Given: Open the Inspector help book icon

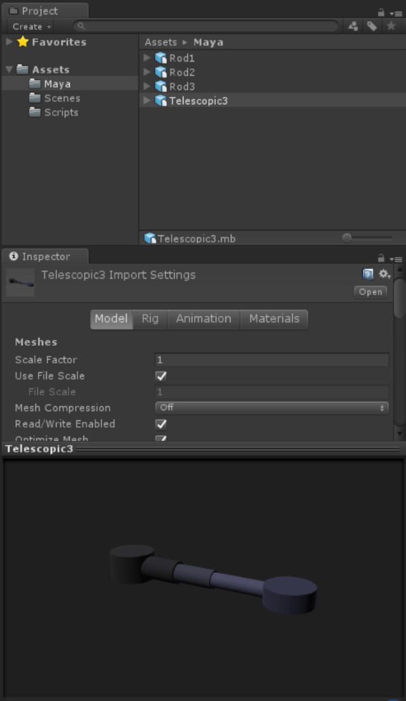Looking at the screenshot, I should (x=368, y=274).
